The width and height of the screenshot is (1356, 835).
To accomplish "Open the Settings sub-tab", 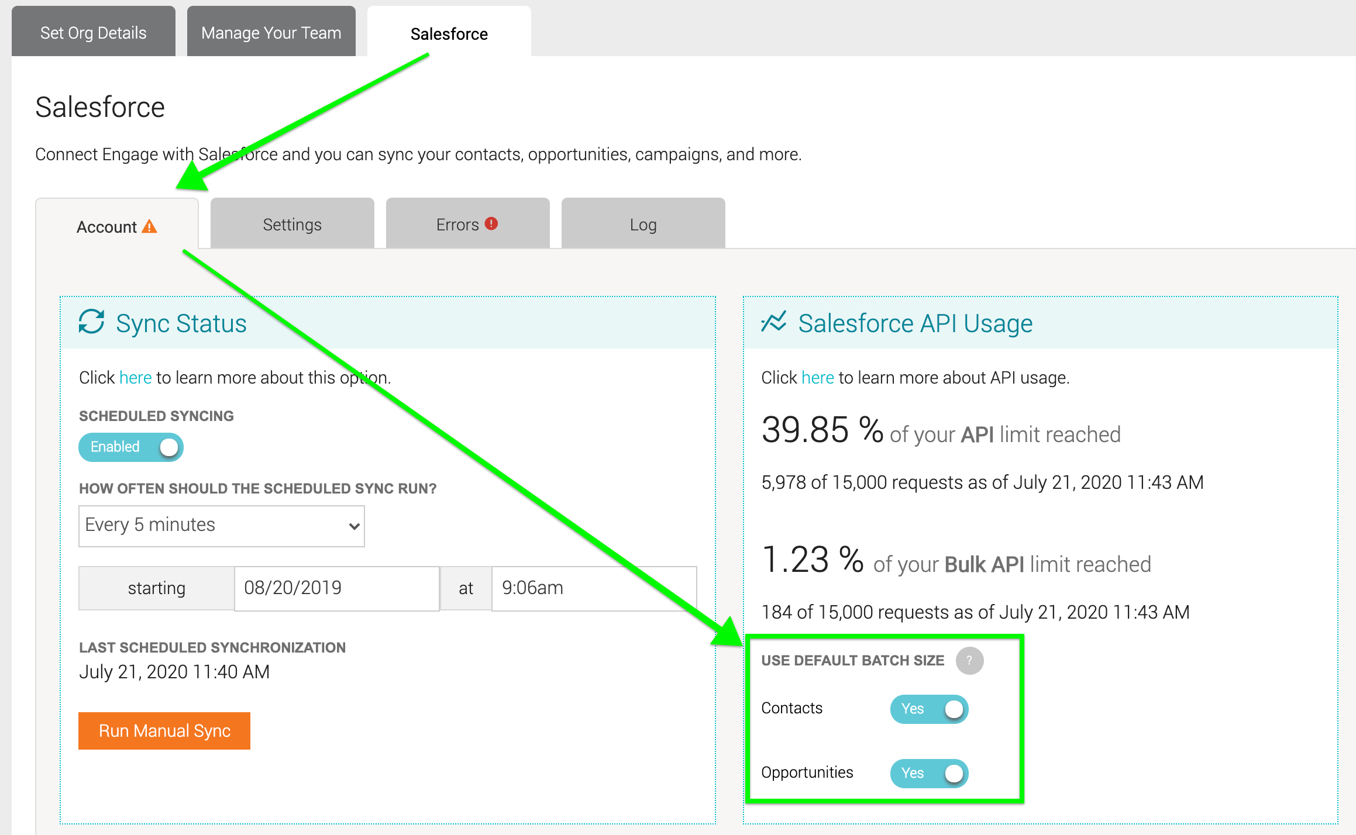I will [292, 223].
